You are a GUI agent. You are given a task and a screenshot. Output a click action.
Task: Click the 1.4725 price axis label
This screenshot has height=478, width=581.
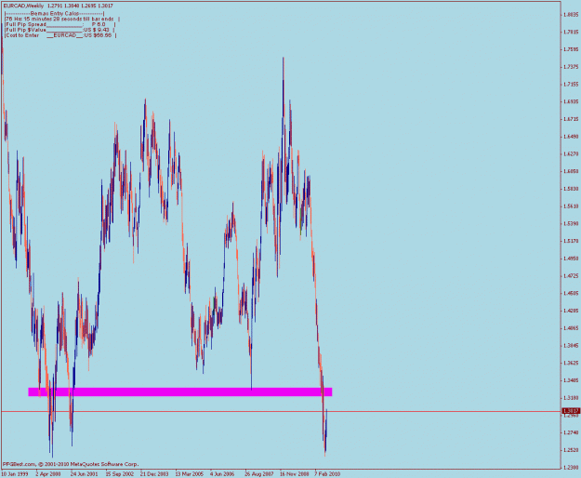point(571,275)
